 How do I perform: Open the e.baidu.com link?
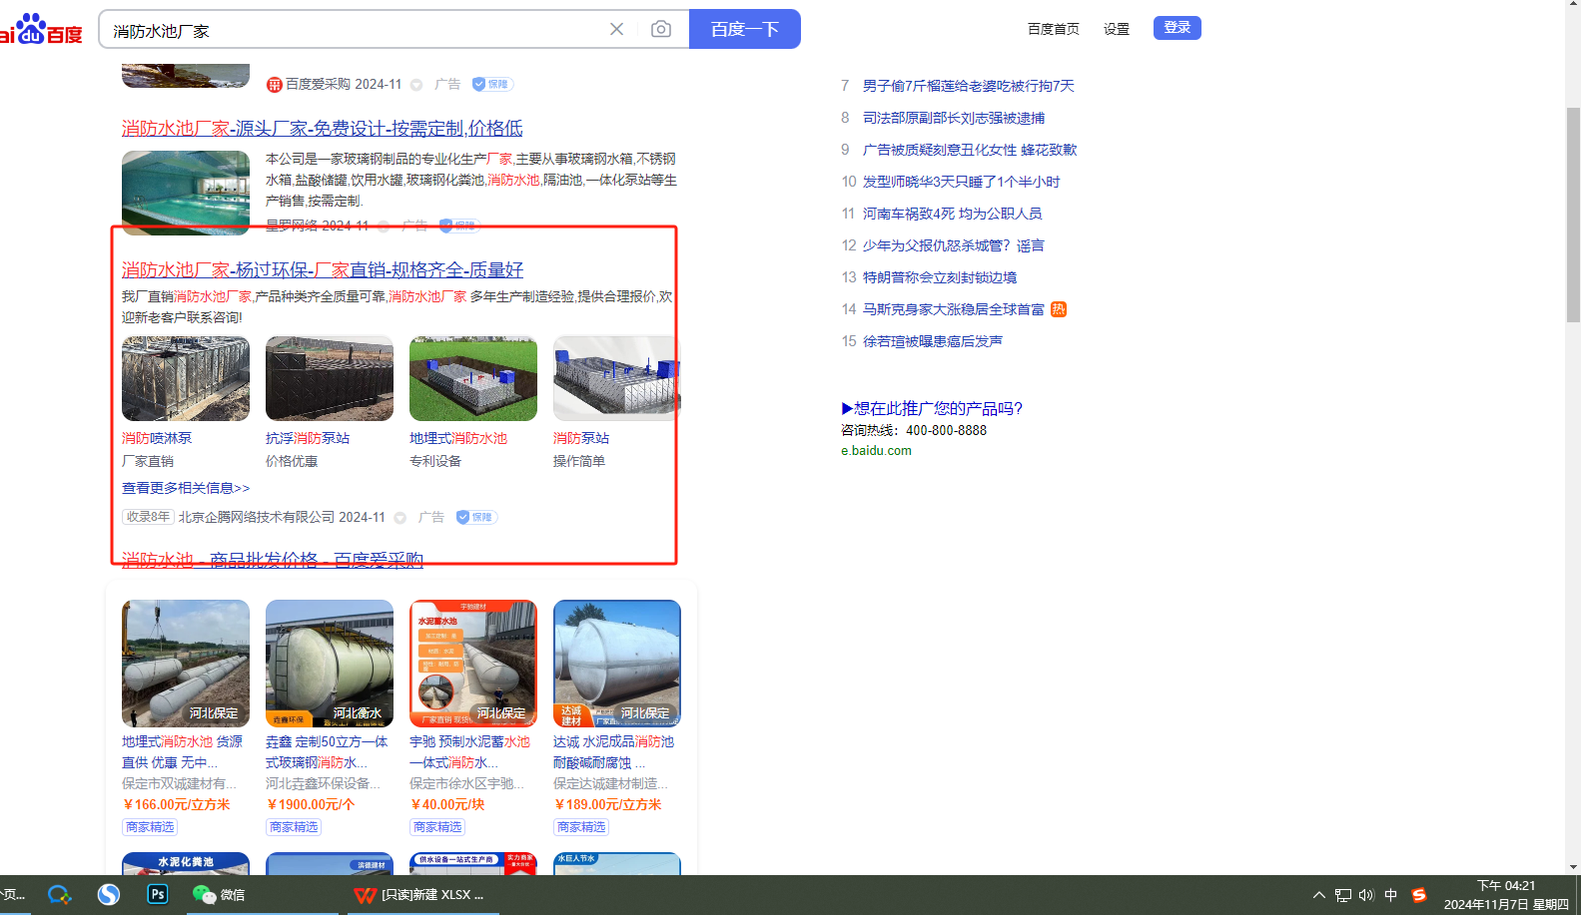pyautogui.click(x=876, y=450)
